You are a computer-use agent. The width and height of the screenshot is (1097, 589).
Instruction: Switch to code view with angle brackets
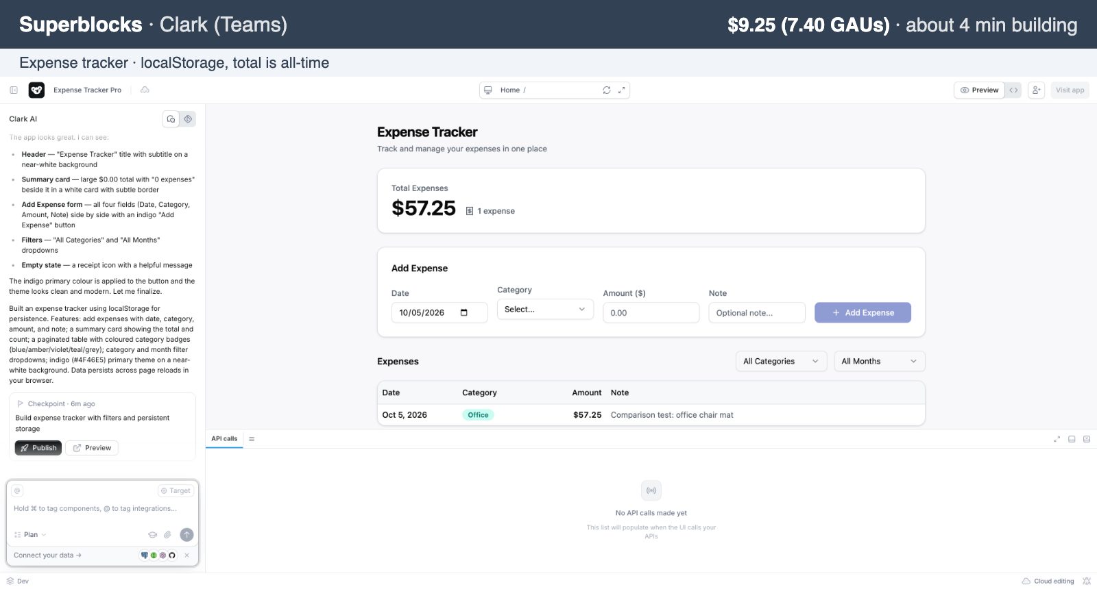1013,90
